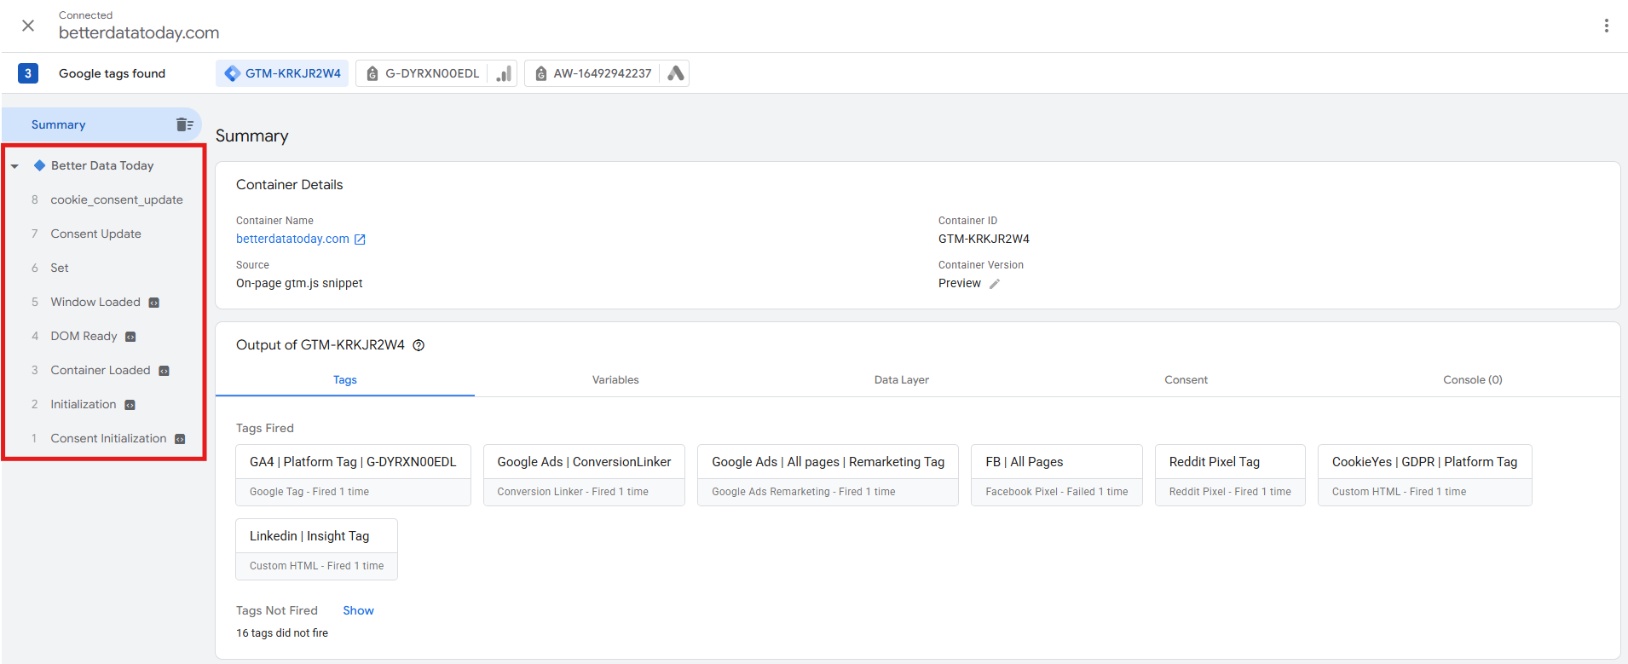Select the cookie_consent_update event
This screenshot has width=1628, height=664.
[x=117, y=199]
